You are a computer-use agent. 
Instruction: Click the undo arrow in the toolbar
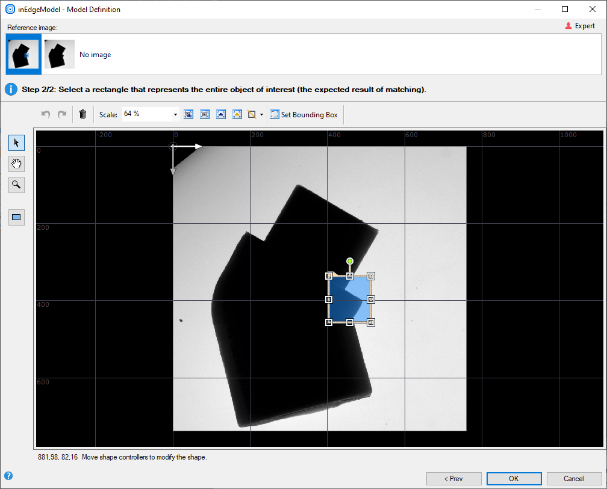point(46,114)
